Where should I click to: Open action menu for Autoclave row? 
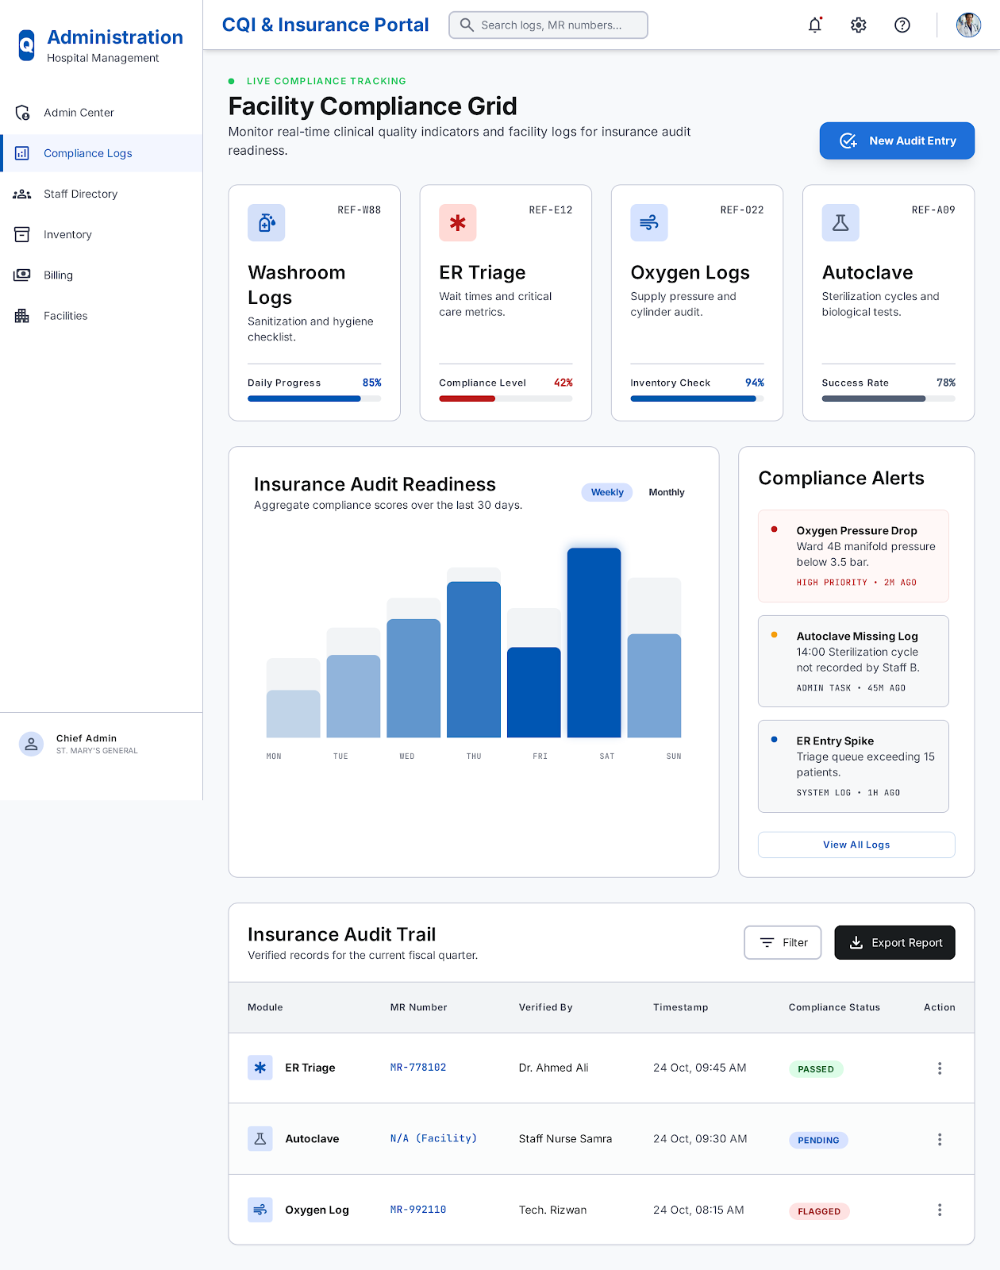coord(940,1139)
